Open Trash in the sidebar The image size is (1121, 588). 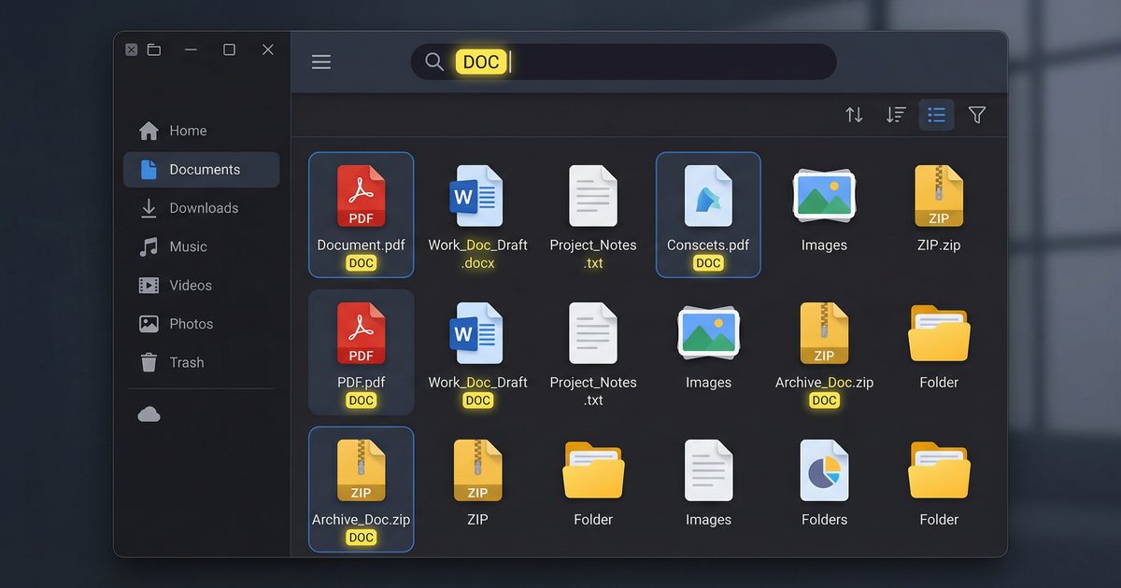201,362
